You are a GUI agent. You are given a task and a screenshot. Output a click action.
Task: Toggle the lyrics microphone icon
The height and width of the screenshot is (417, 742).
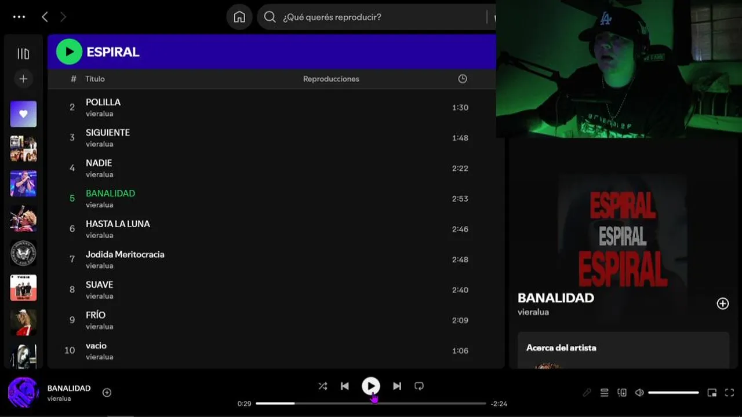coord(587,393)
